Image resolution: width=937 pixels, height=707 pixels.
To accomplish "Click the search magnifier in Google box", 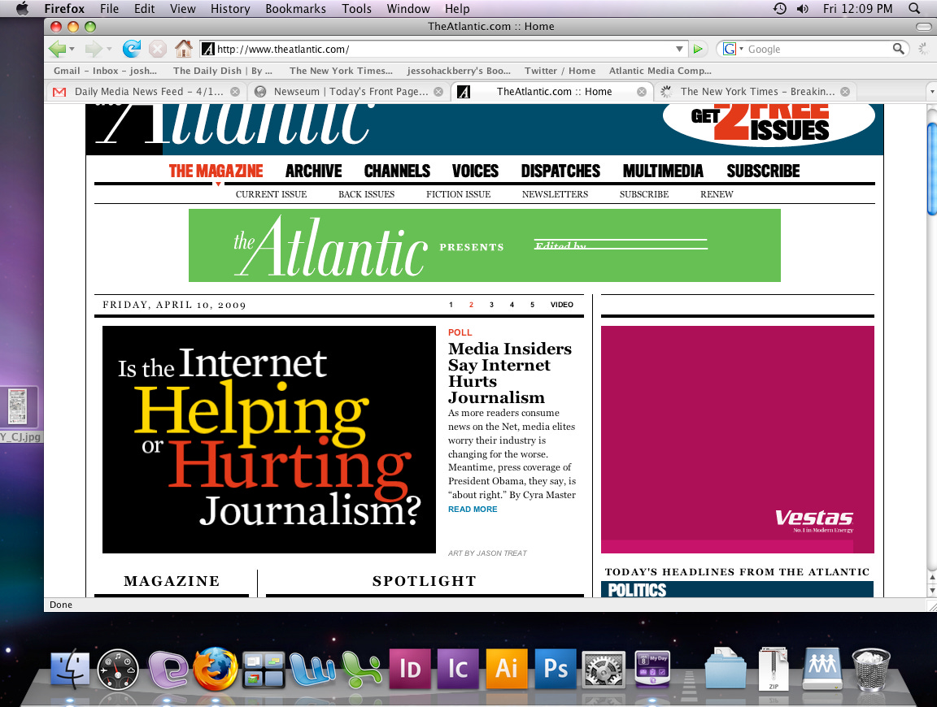I will 898,49.
